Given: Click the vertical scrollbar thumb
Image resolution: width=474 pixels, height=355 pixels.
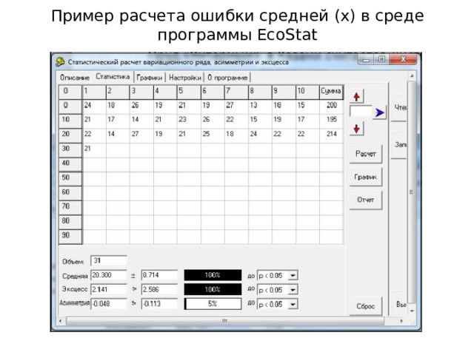Looking at the screenshot, I should point(412,192).
